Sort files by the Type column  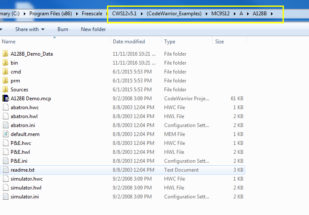pos(187,42)
